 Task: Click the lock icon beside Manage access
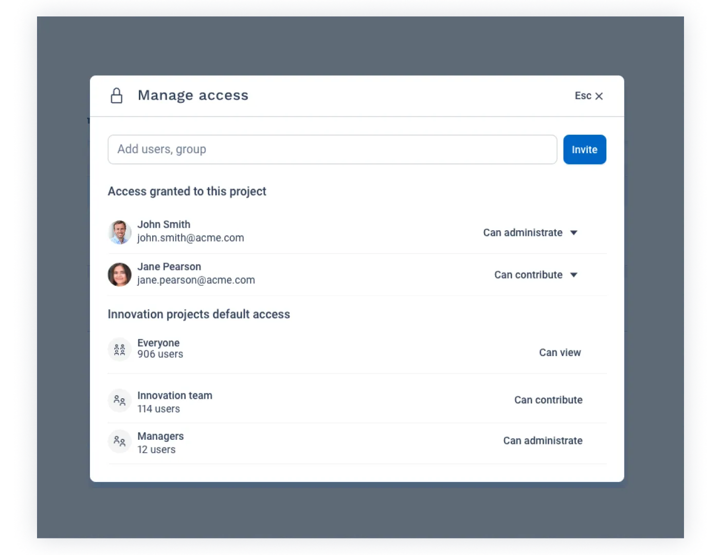click(x=117, y=96)
